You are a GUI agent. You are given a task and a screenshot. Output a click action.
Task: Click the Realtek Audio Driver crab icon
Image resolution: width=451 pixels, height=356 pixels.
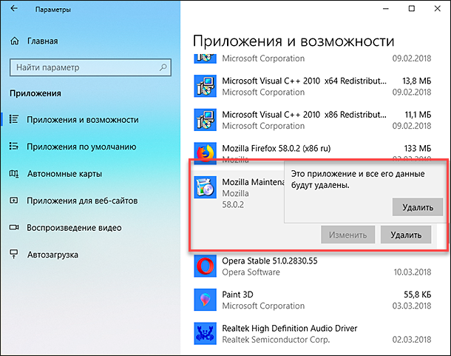pos(205,334)
